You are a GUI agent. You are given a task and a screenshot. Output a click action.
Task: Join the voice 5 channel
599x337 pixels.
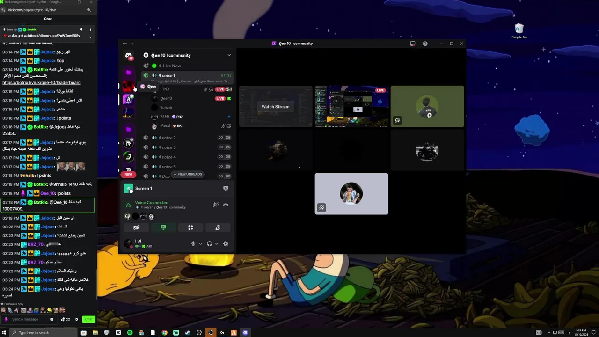[x=187, y=167]
